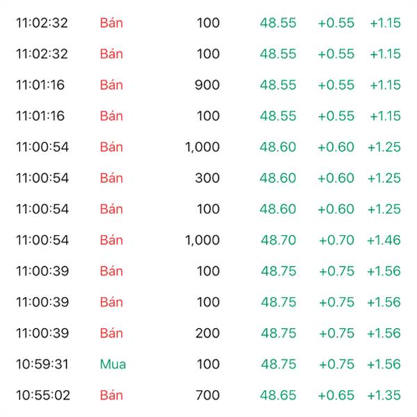This screenshot has height=417, width=417.
Task: Click the +1.46 percent change
Action: (384, 240)
